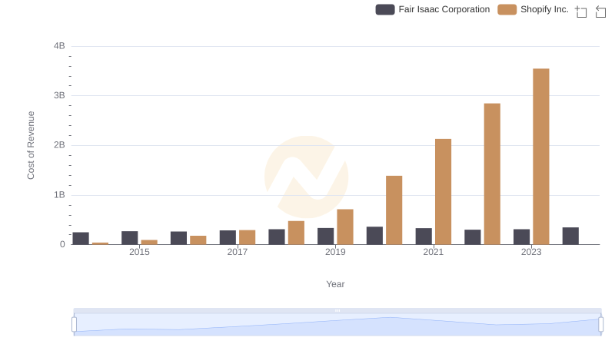Click the Shopify 2023 bar
The width and height of the screenshot is (615, 354).
tap(541, 157)
